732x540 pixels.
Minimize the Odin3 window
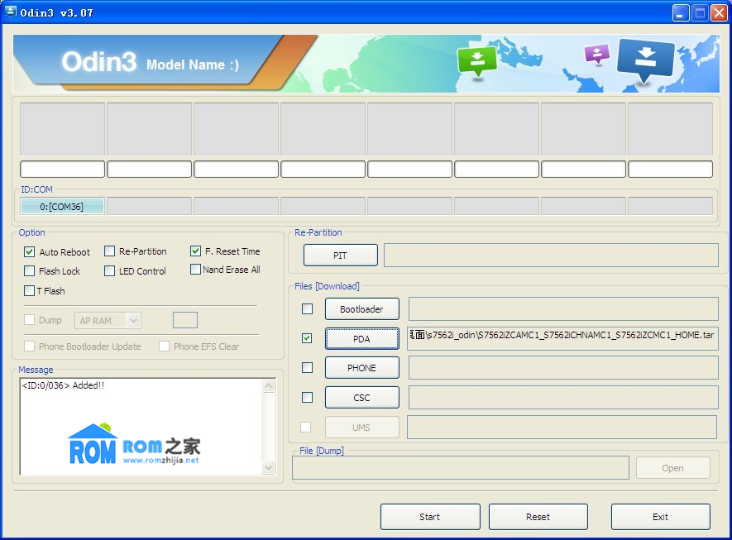681,12
